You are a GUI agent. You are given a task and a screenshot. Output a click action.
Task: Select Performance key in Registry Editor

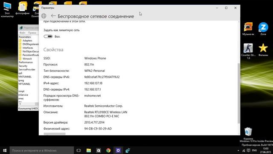tap(26, 62)
